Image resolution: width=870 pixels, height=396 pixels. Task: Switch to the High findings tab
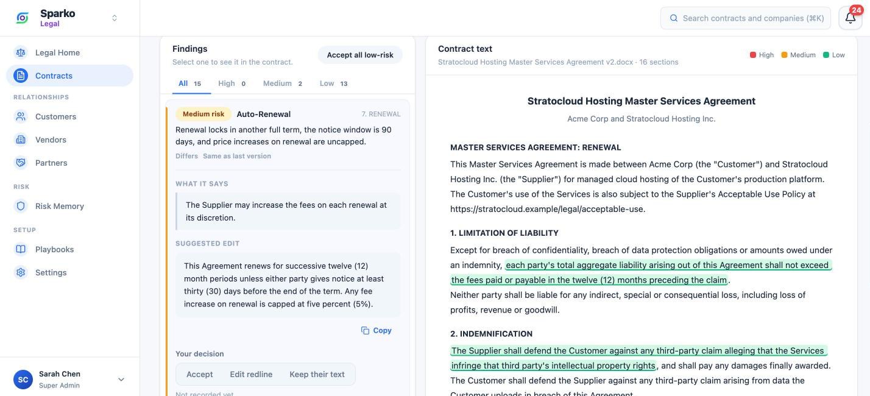[232, 83]
